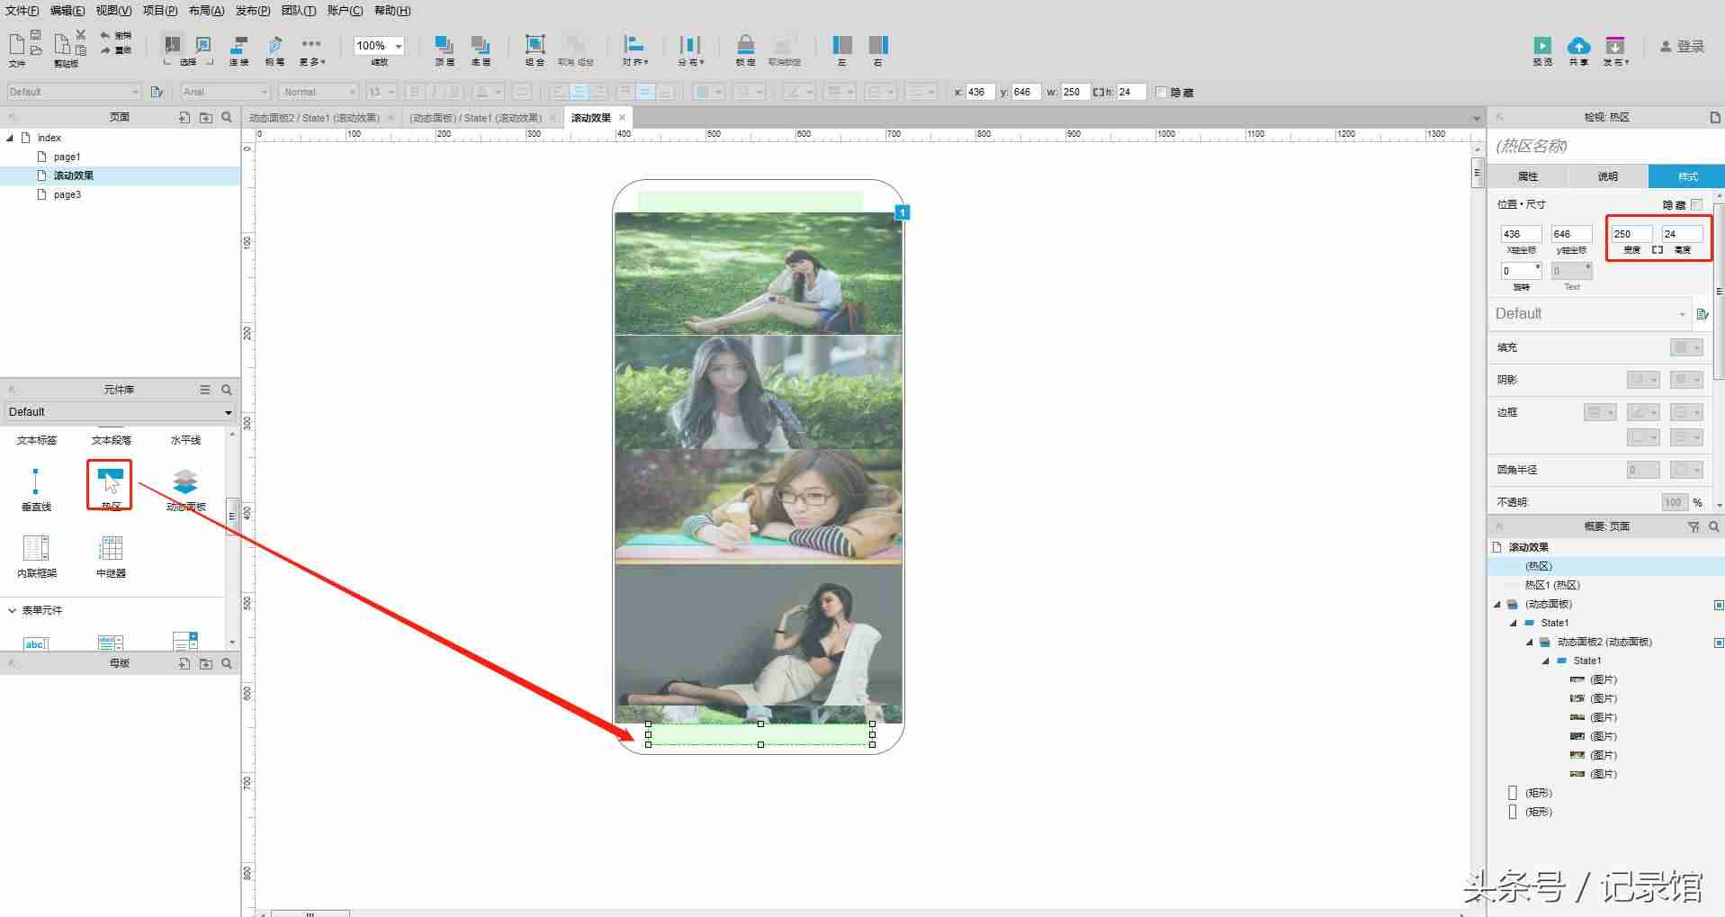Open the 对齐 align dropdown

coord(634,49)
